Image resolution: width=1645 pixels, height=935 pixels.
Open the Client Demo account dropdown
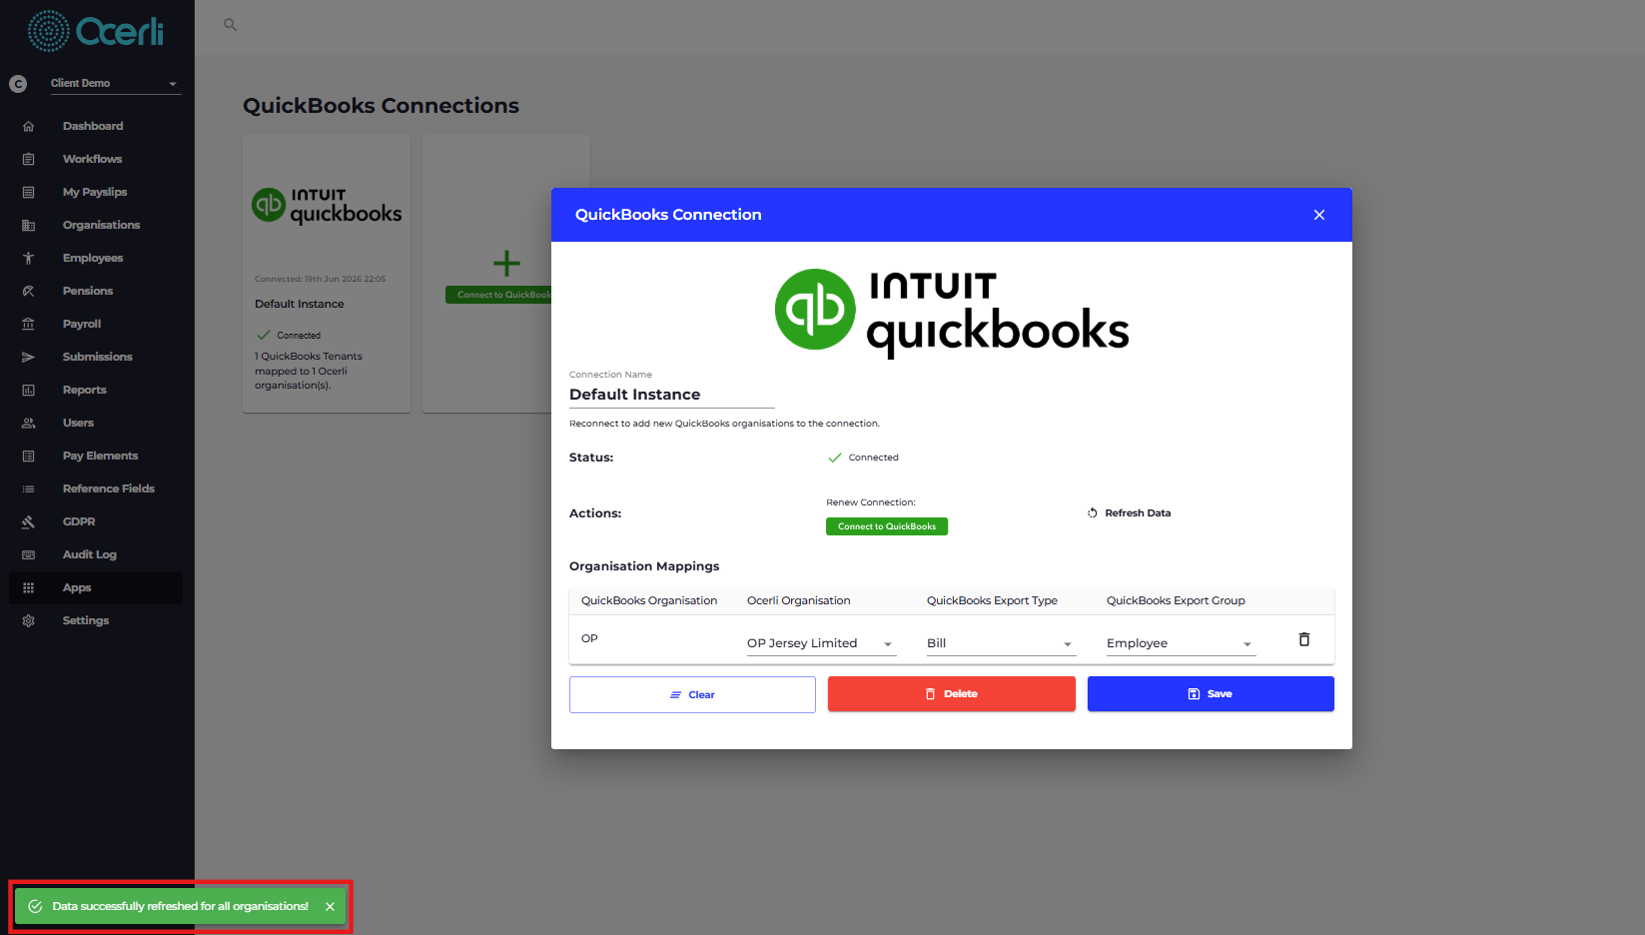tap(115, 83)
